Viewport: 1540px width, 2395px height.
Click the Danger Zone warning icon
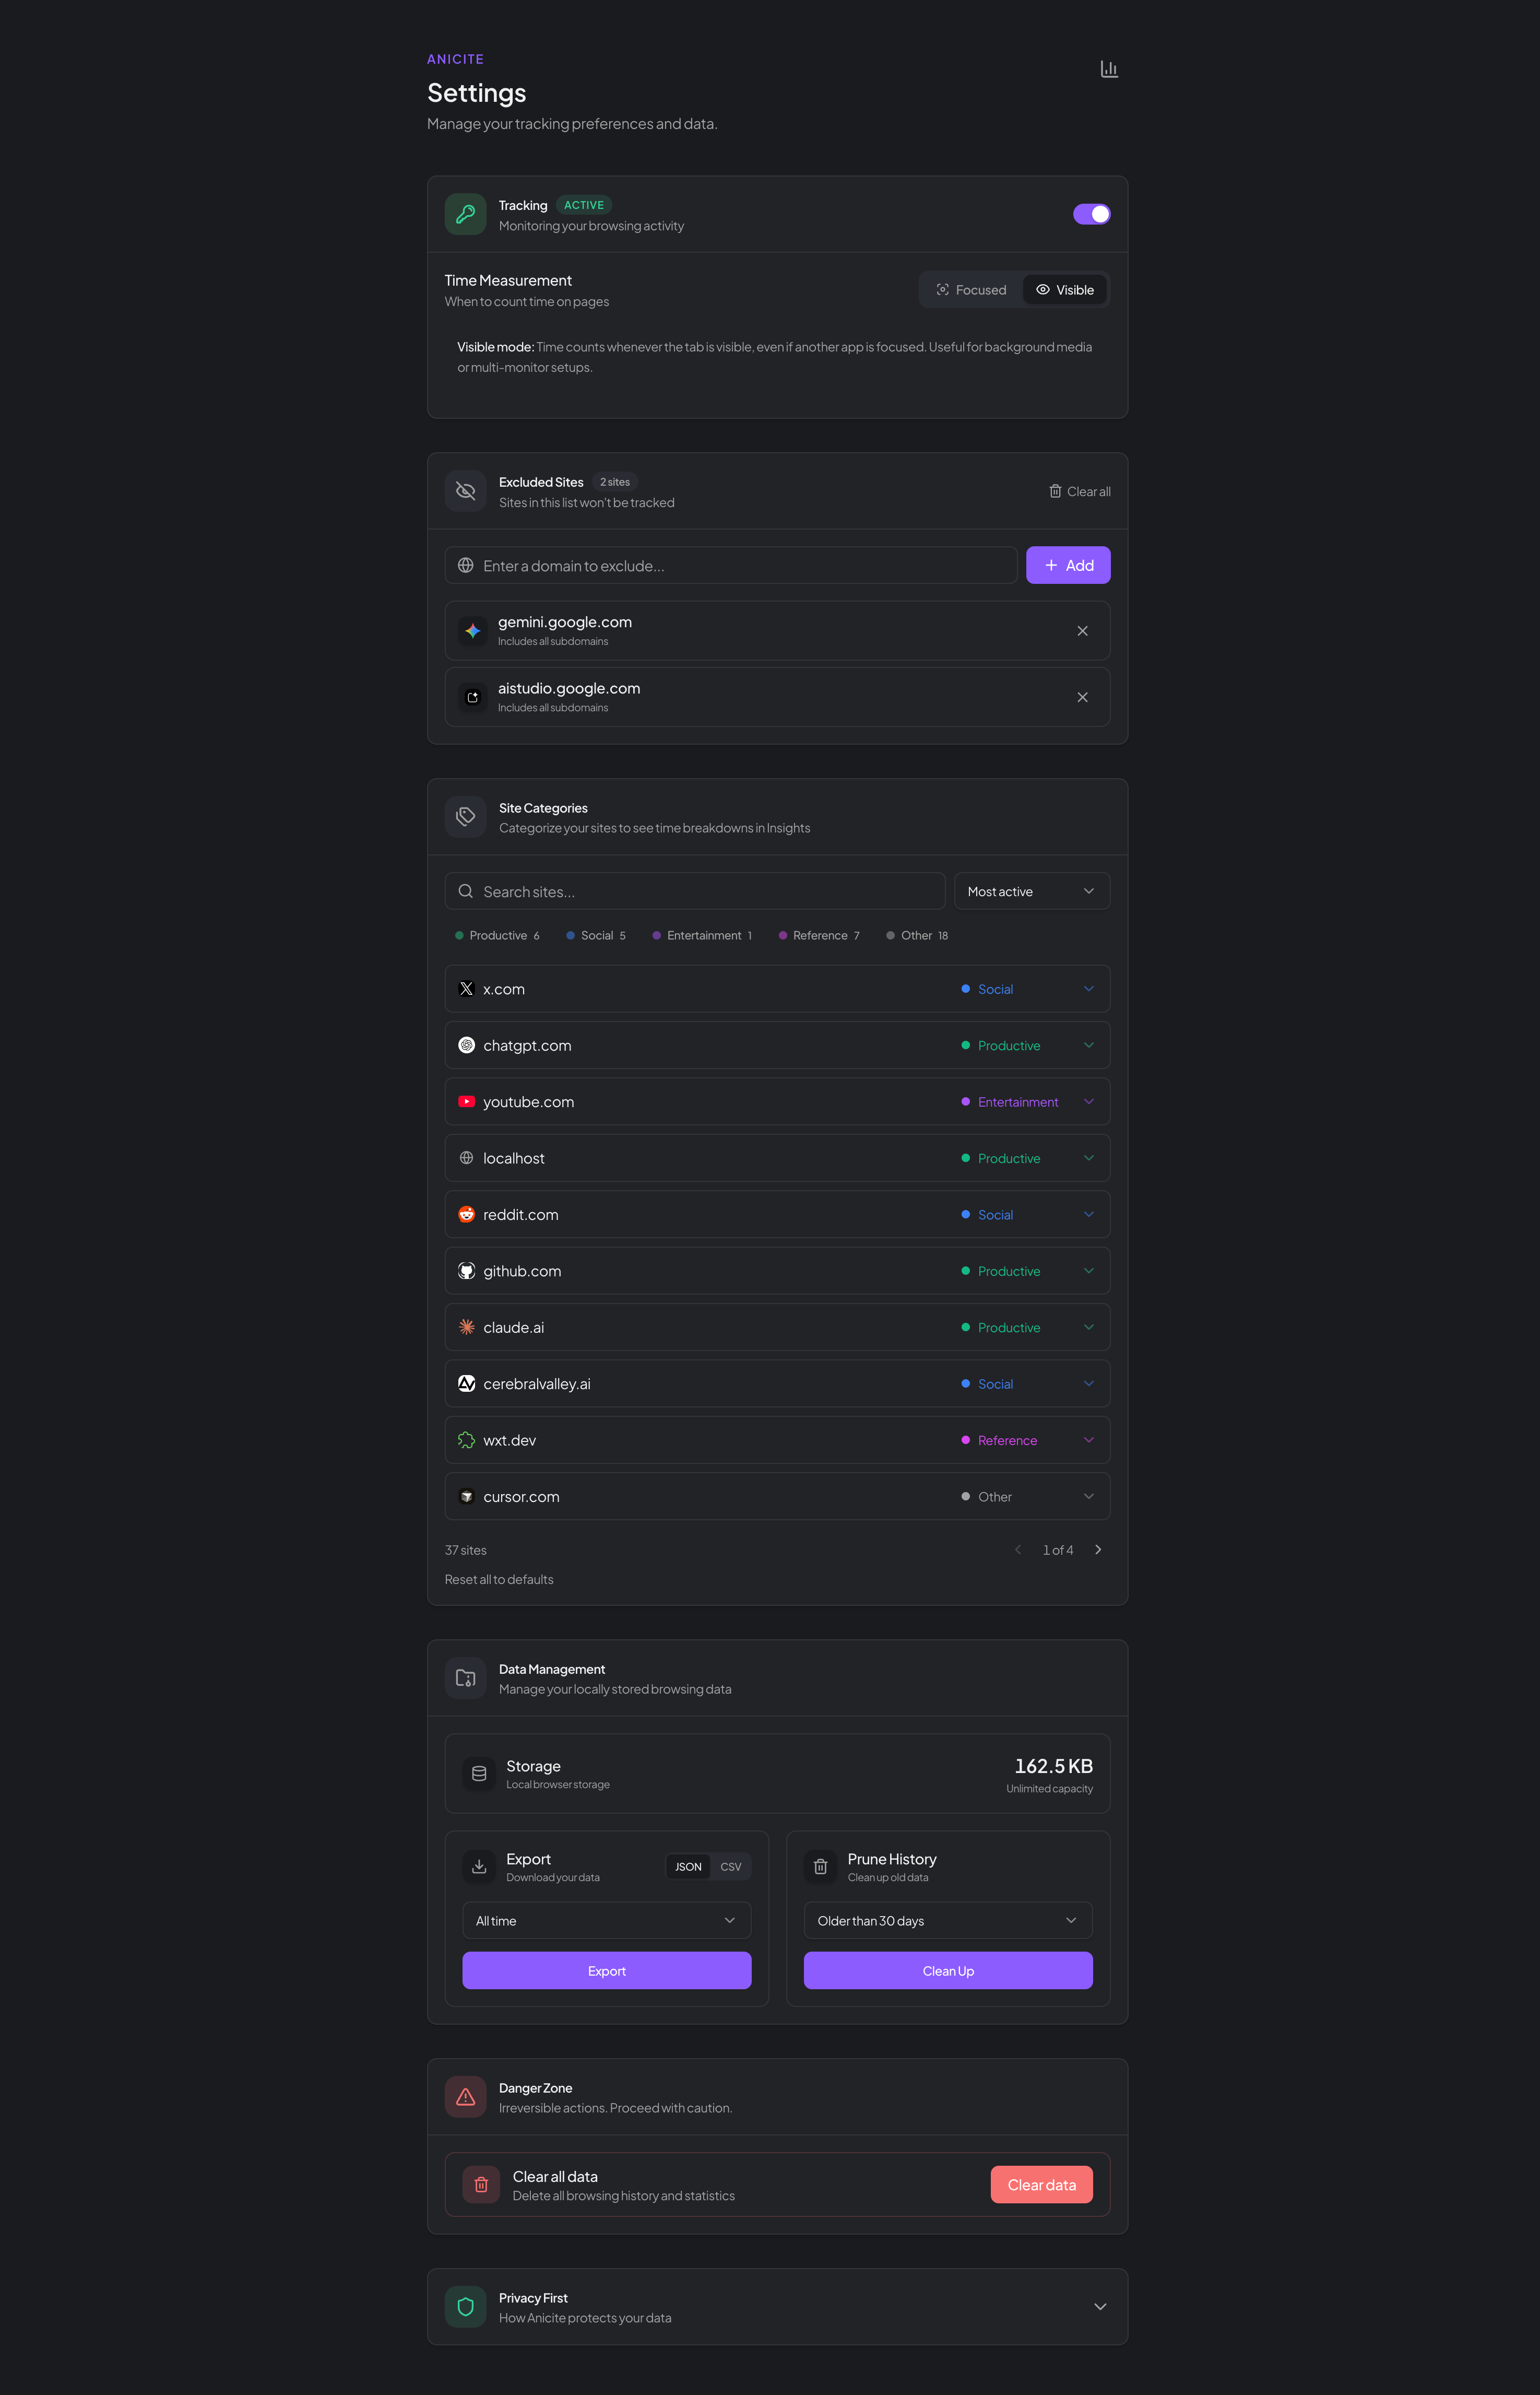pos(465,2097)
